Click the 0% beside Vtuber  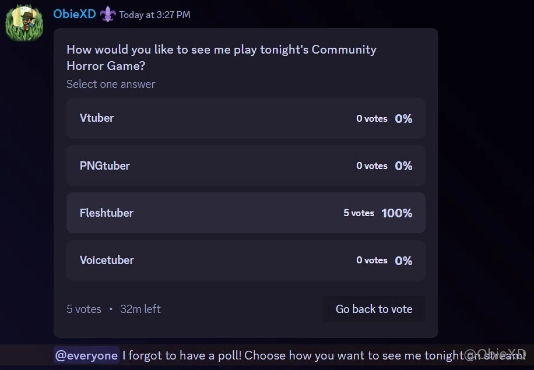click(403, 119)
